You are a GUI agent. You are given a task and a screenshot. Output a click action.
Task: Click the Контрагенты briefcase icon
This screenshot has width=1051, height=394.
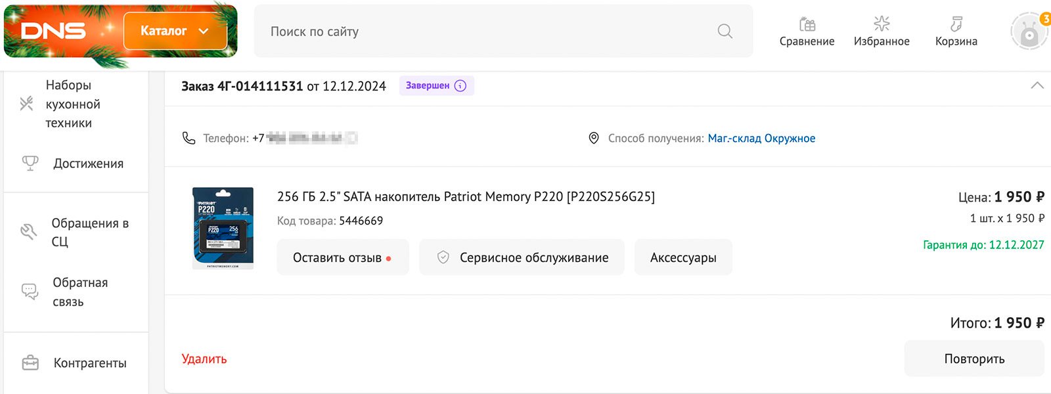tap(30, 362)
